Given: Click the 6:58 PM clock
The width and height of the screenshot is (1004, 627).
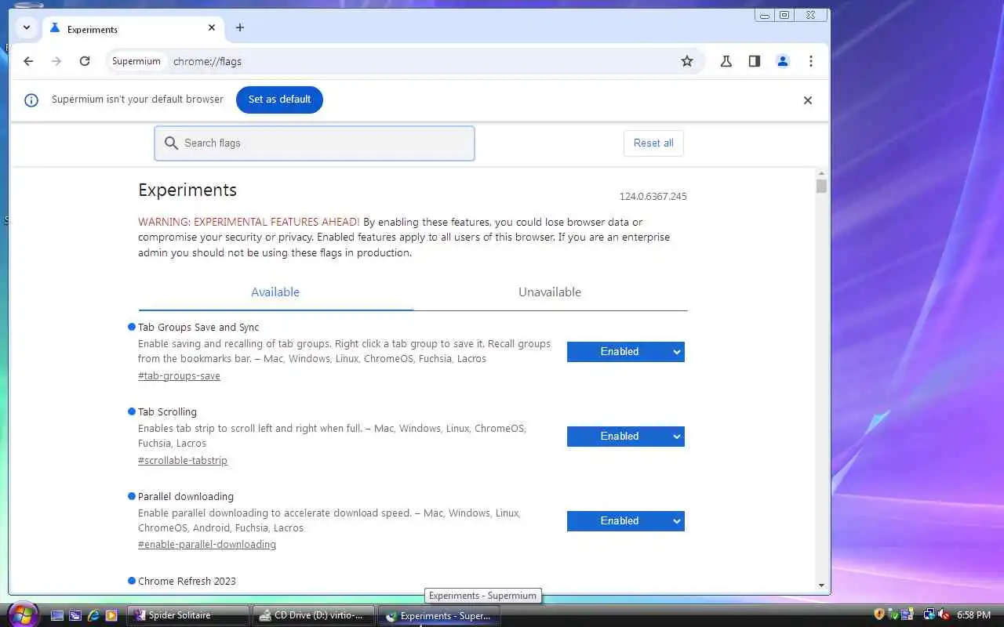Looking at the screenshot, I should click(x=973, y=615).
